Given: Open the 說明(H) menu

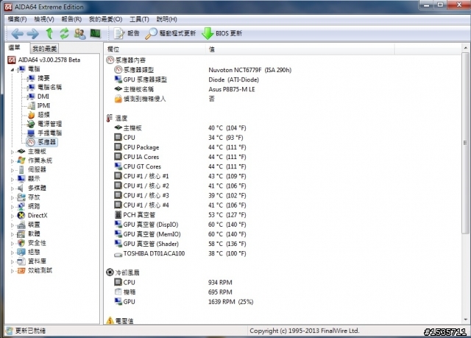Looking at the screenshot, I should pyautogui.click(x=167, y=19).
